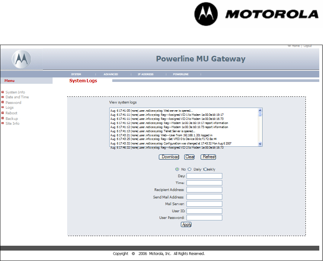Click the red bullet icon beside Backup

click(3, 118)
